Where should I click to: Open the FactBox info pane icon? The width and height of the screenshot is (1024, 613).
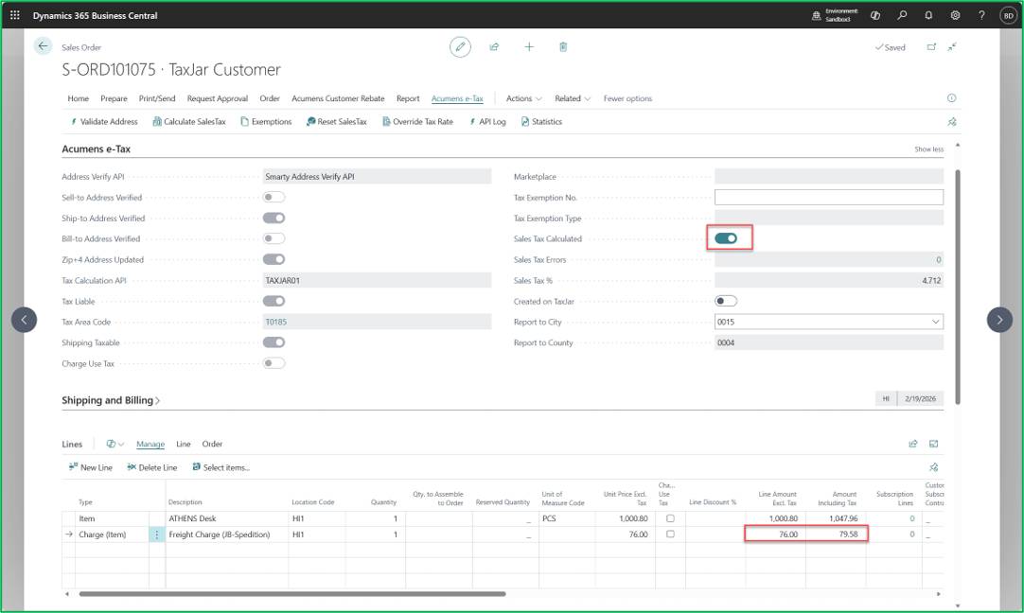[951, 98]
